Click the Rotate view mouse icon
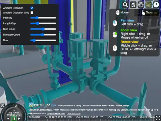This screenshot has width=161, height=121. tap(115, 48)
